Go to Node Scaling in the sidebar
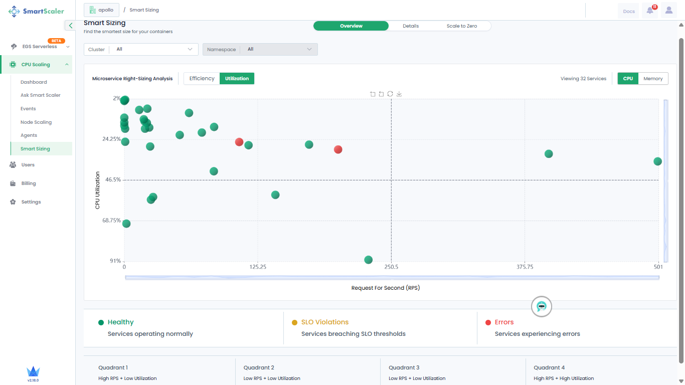Screen dimensions: 685x385 tap(36, 122)
